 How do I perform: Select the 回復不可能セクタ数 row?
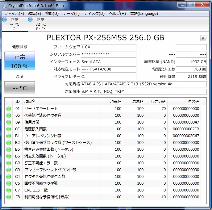coord(103,183)
